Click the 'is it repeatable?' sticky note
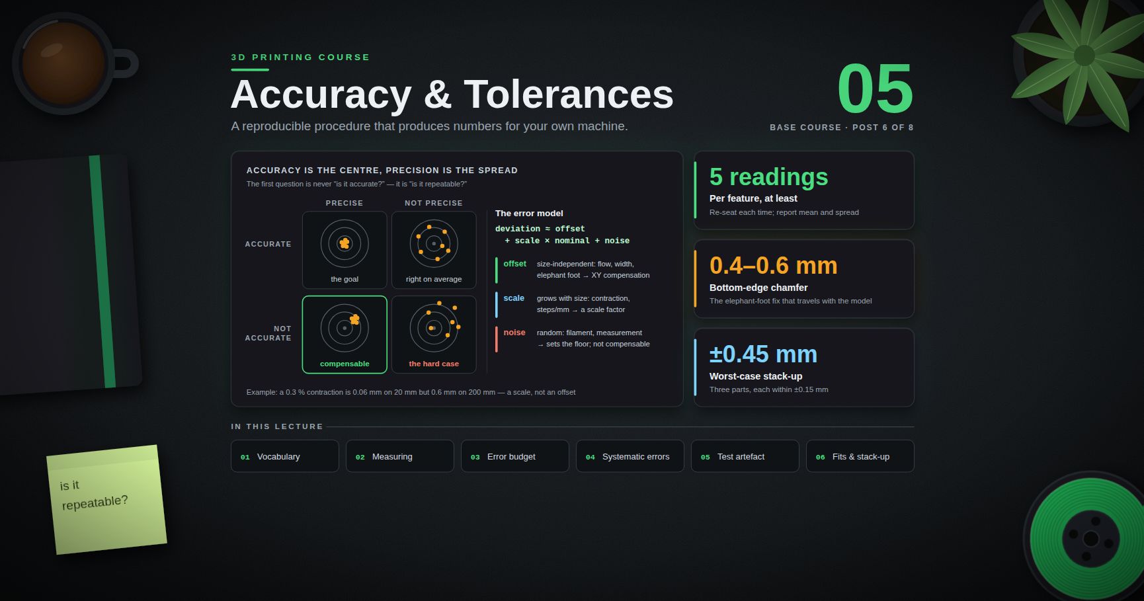1144x601 pixels. 106,500
